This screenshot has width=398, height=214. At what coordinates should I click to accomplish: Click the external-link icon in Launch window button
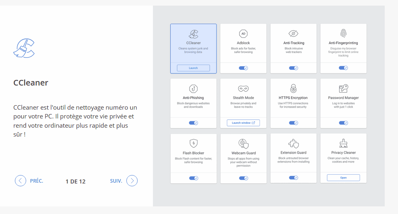253,123
